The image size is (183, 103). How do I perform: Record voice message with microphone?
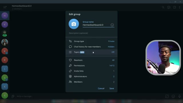180,96
